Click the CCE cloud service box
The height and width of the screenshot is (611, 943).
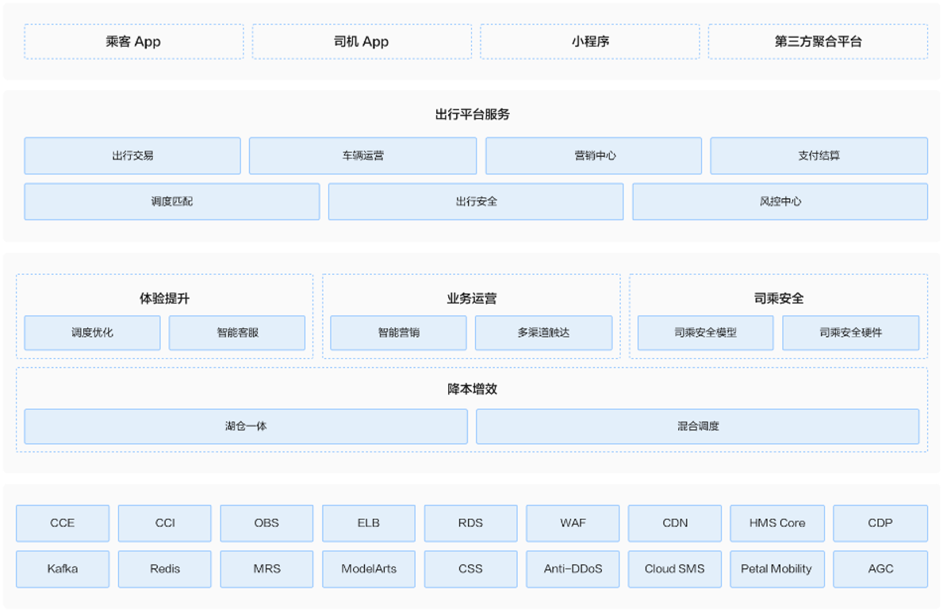pyautogui.click(x=63, y=523)
